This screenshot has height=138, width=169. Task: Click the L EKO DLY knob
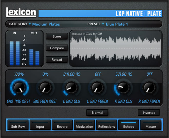pyautogui.click(x=71, y=88)
